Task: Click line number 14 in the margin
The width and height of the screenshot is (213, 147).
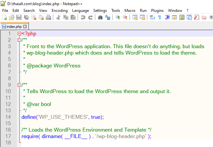Action: [8, 117]
